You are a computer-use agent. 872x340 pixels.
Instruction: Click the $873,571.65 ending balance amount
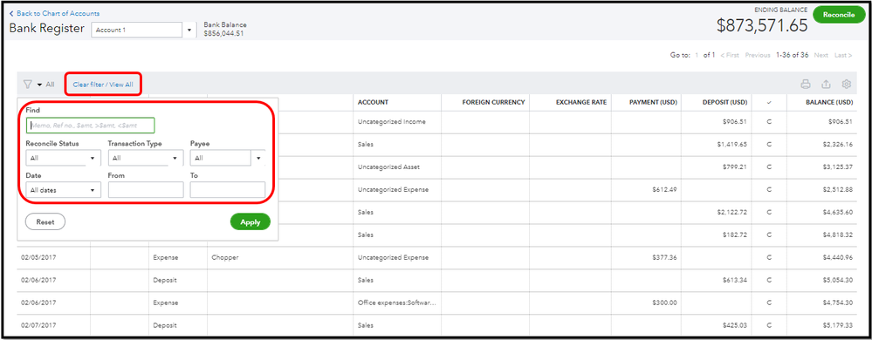(761, 25)
